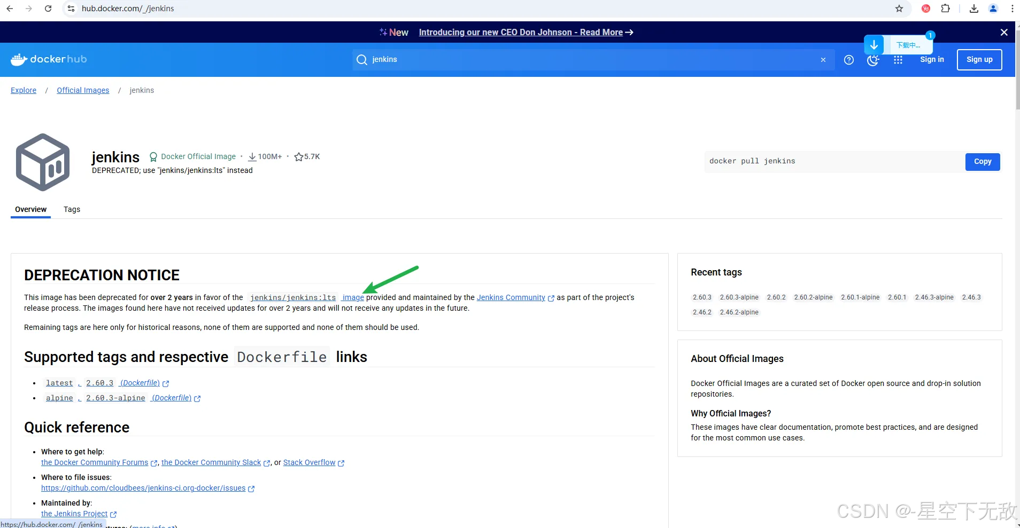This screenshot has height=528, width=1020.
Task: Select recent tag 2.60.2
Action: [x=776, y=297]
